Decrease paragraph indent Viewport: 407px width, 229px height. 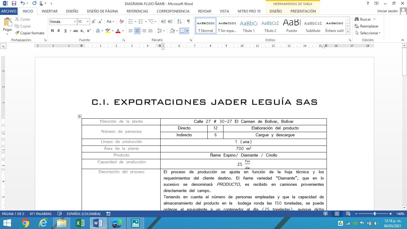pos(164,21)
